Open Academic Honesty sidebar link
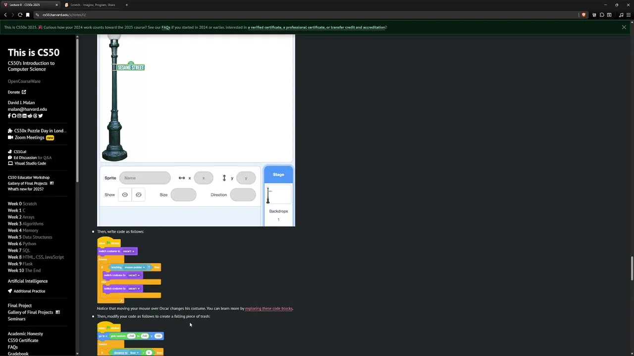 click(25, 334)
